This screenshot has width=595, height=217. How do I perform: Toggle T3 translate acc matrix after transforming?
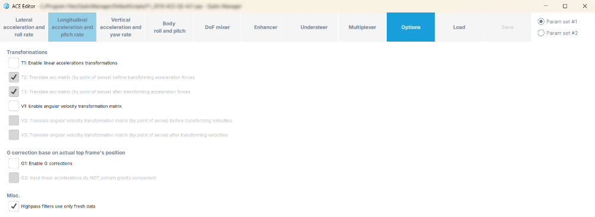(x=14, y=92)
